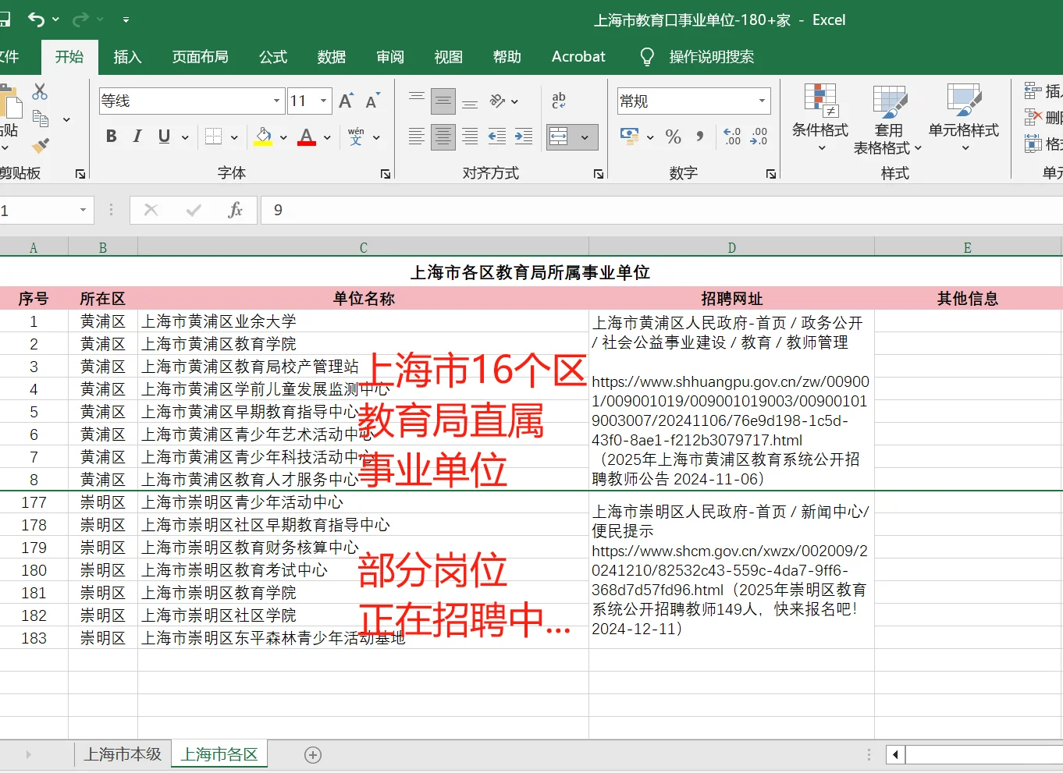The width and height of the screenshot is (1063, 773).
Task: Toggle italic formatting
Action: (137, 137)
